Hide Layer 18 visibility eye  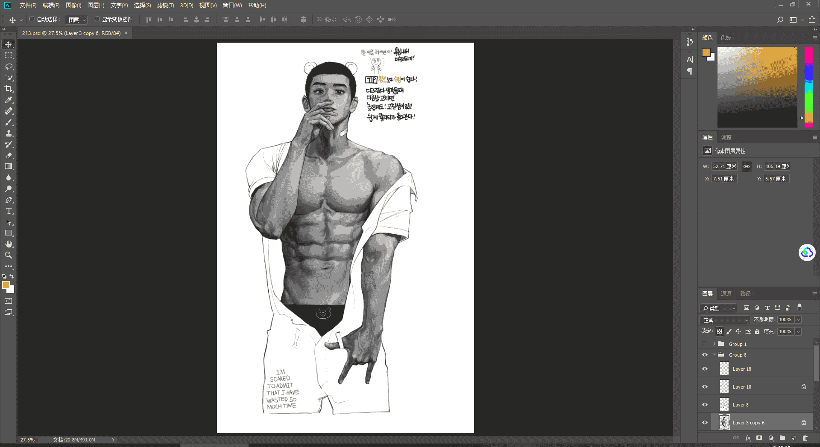(705, 369)
